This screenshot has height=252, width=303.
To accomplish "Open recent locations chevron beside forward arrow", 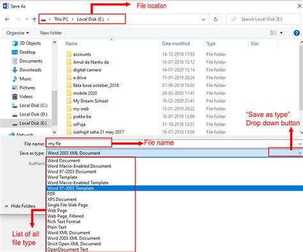I will tap(27, 19).
